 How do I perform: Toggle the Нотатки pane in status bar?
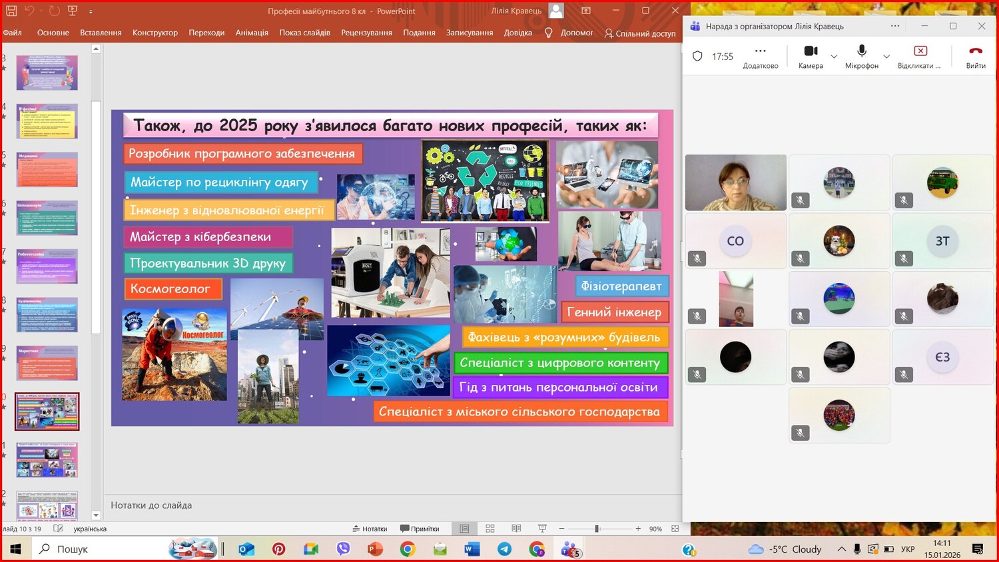[370, 529]
